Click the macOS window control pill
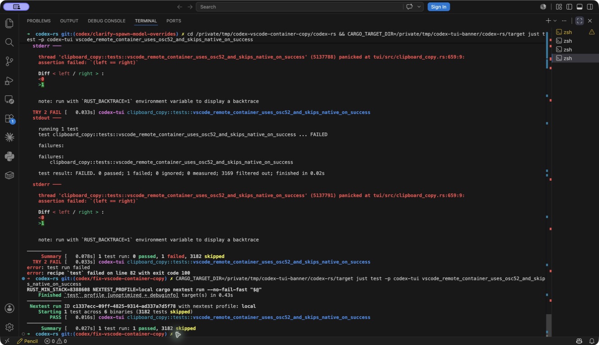 click(x=16, y=7)
